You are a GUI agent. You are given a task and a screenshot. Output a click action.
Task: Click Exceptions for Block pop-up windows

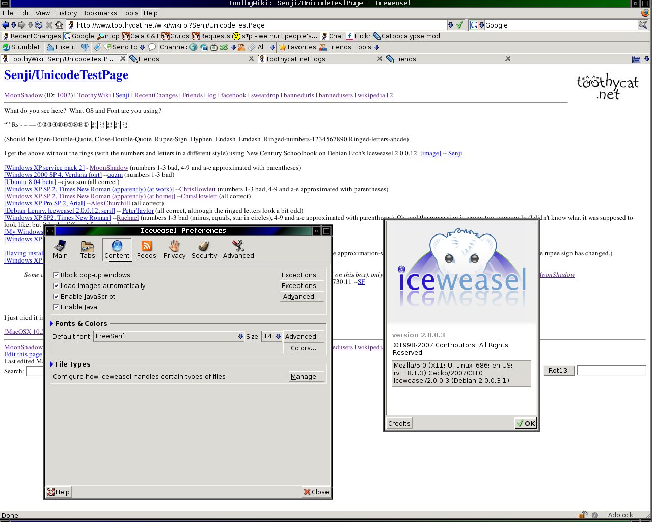click(x=302, y=275)
